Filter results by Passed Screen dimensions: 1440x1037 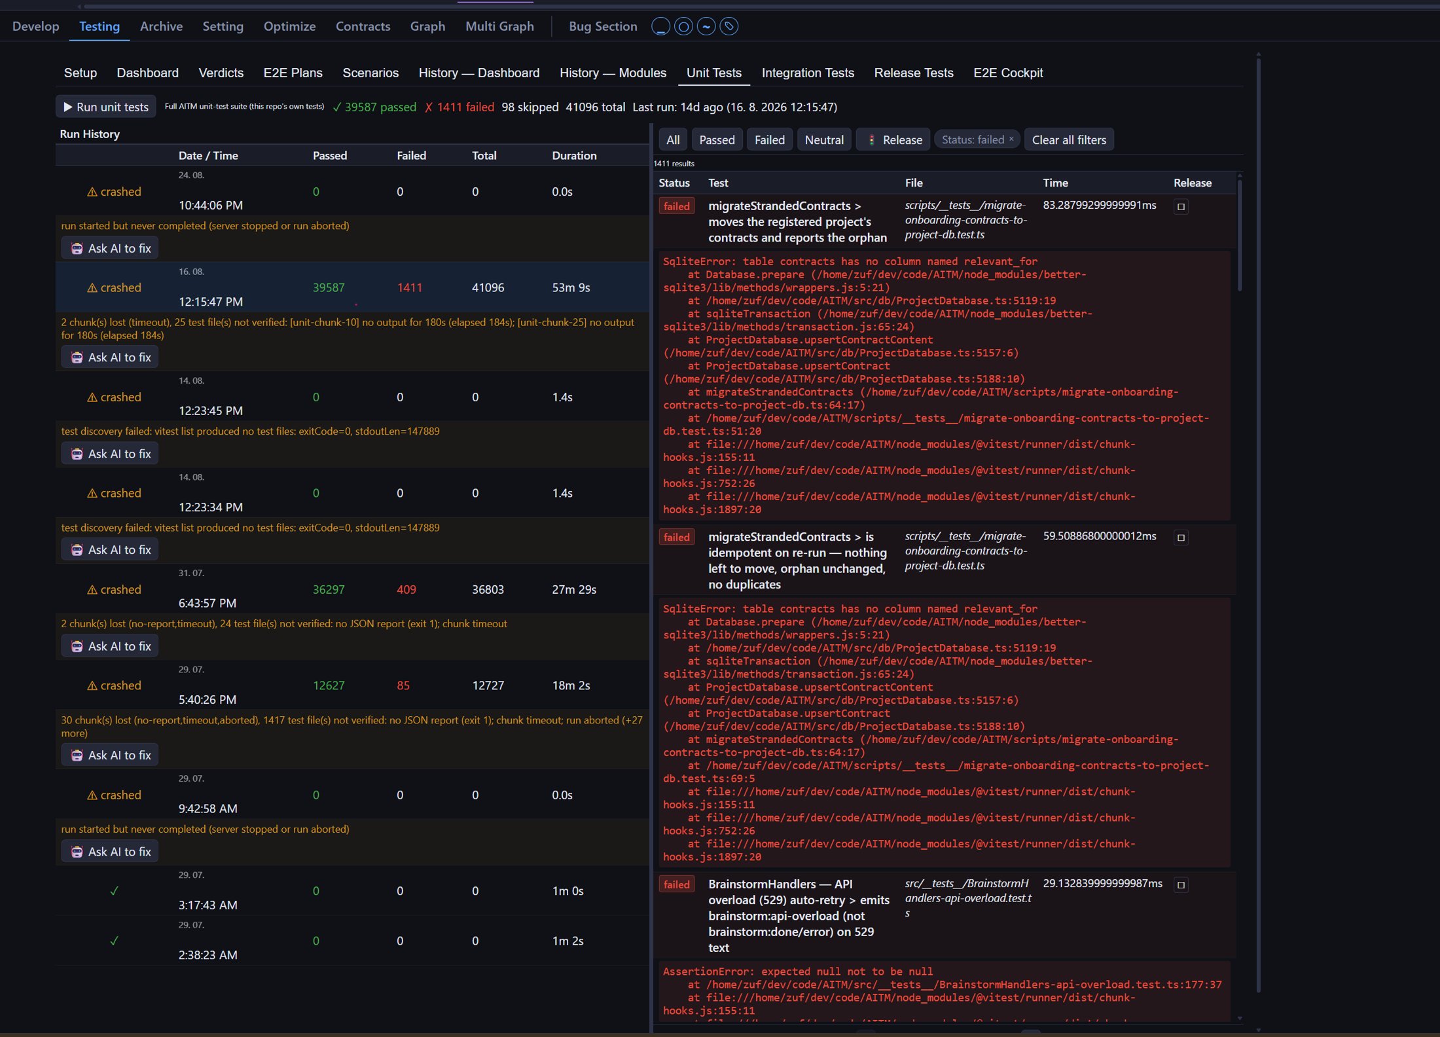717,139
